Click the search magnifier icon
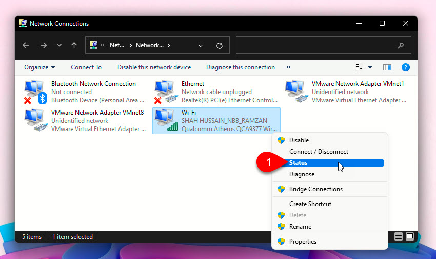Screen dimensions: 436x259 click(x=401, y=45)
